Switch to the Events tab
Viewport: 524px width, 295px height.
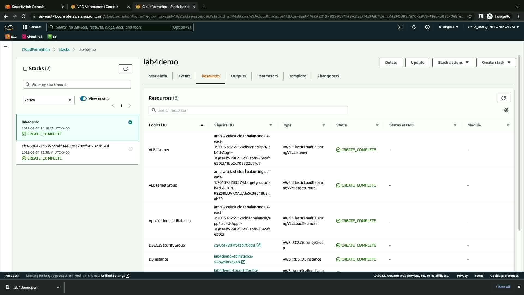point(184,76)
